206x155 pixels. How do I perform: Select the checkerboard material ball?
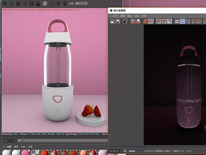click(35, 153)
